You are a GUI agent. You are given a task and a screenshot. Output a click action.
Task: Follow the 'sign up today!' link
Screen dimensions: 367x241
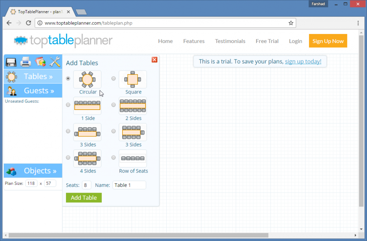click(x=303, y=61)
